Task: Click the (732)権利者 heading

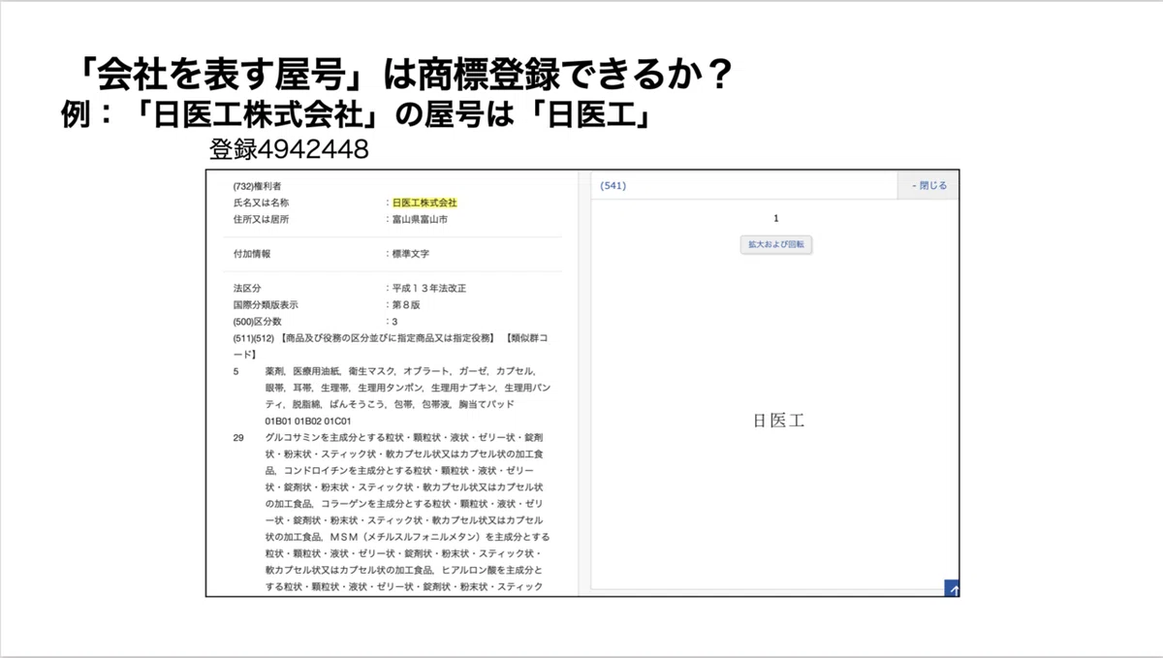Action: (258, 185)
